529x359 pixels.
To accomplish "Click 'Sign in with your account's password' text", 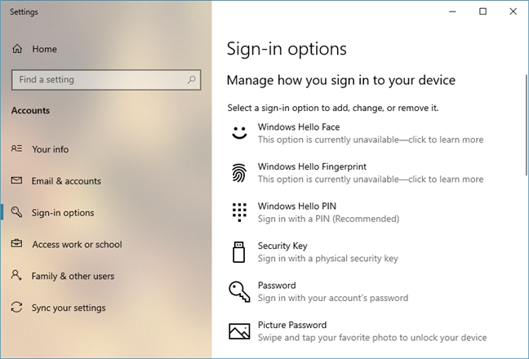I will coord(333,298).
